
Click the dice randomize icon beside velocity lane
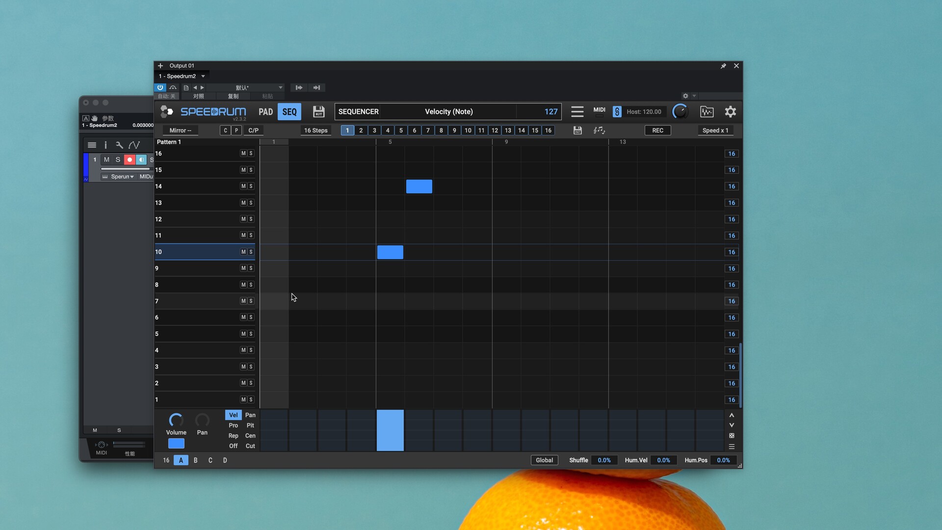pyautogui.click(x=732, y=436)
